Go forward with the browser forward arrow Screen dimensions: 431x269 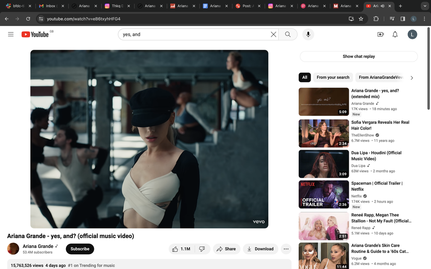[18, 19]
